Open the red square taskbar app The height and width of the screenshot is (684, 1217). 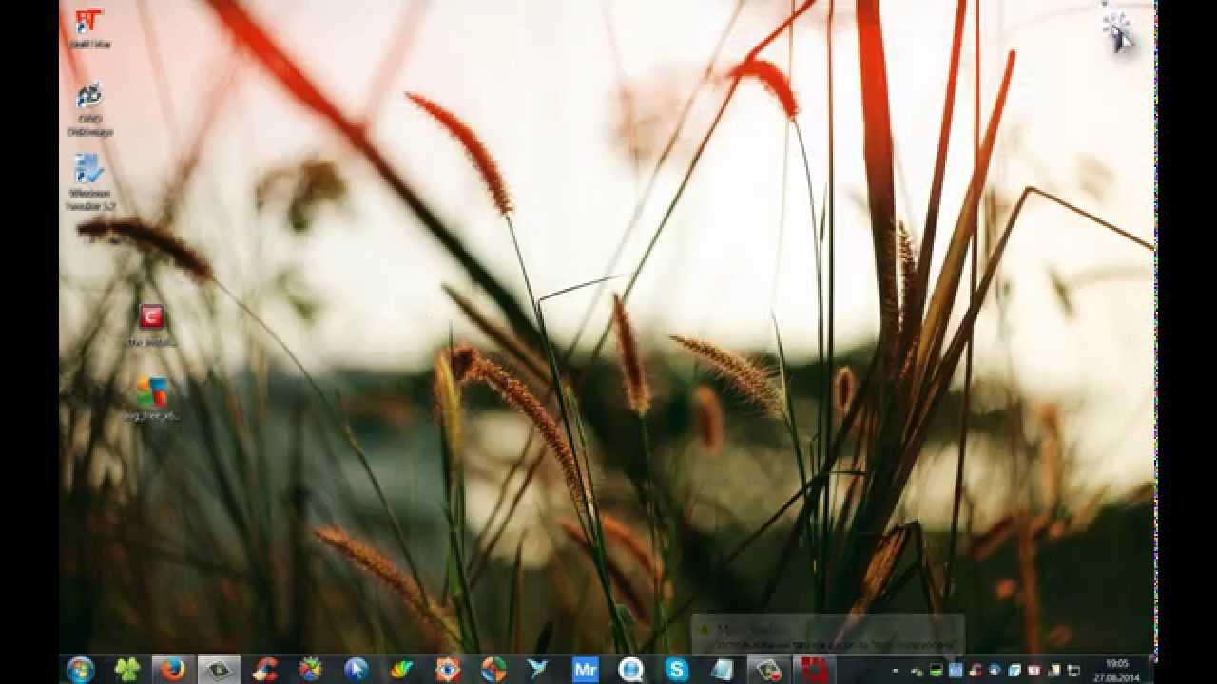(814, 670)
